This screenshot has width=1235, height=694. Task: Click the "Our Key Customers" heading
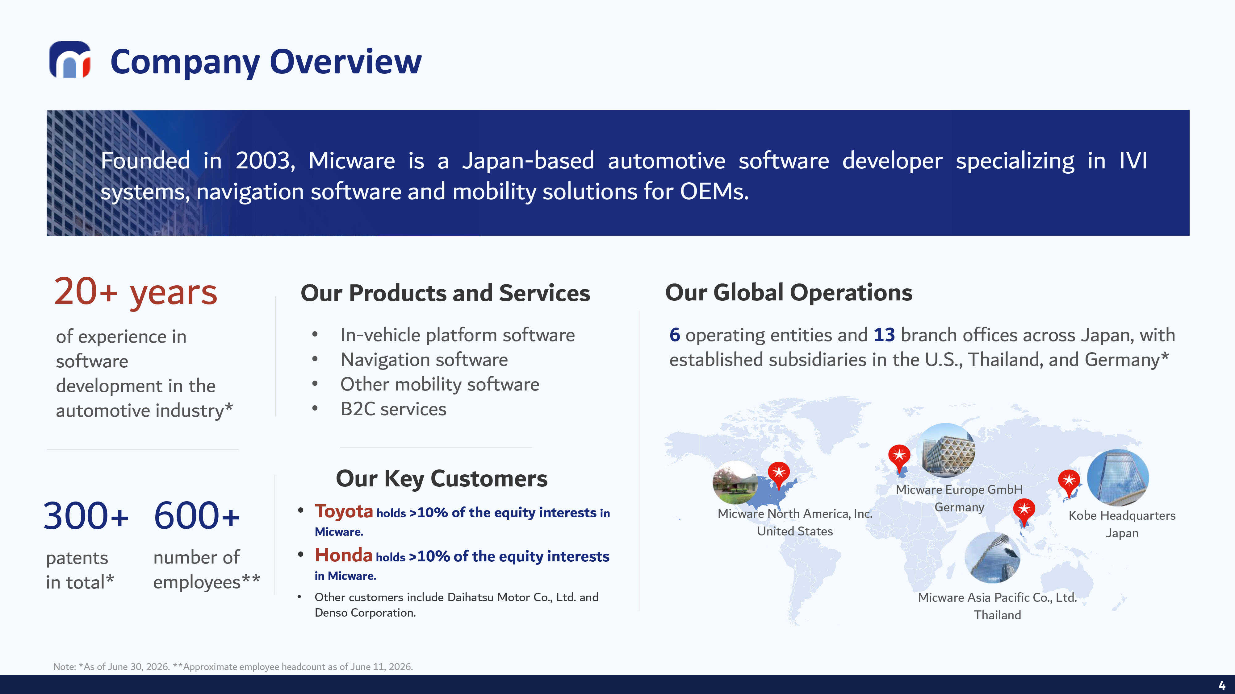coord(442,478)
